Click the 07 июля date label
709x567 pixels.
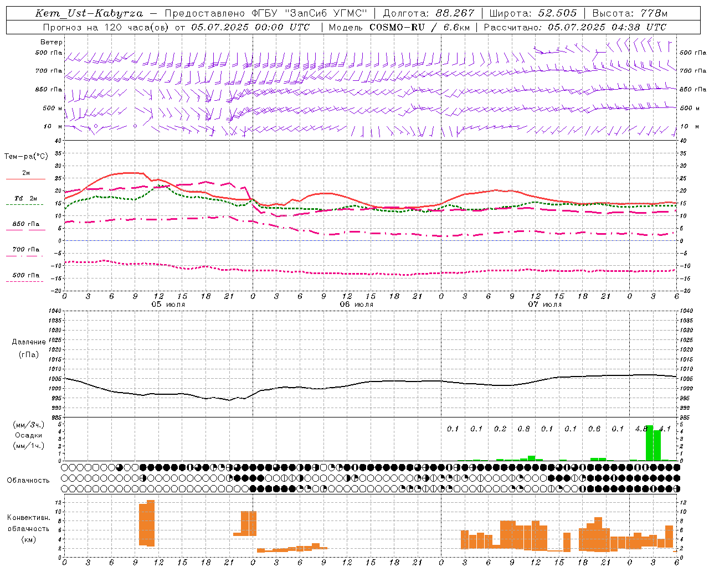point(545,305)
